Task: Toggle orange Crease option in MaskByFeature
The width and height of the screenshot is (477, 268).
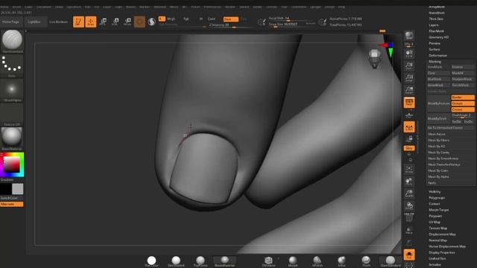Action: coord(463,109)
